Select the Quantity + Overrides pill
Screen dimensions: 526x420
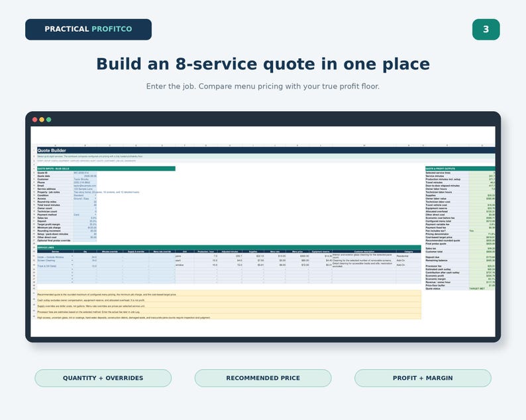point(103,378)
